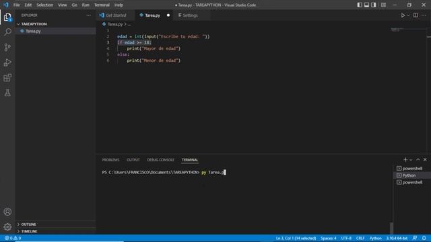Toggle the secondary side bar layout icon
This screenshot has height=242, width=431.
coord(374,5)
